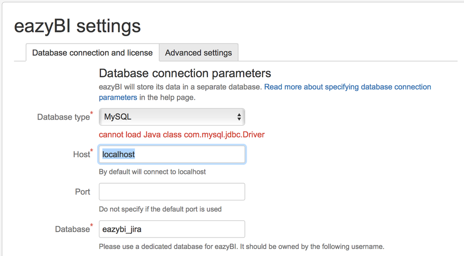This screenshot has width=464, height=256.
Task: Click the Host field containing localhost
Action: click(172, 154)
